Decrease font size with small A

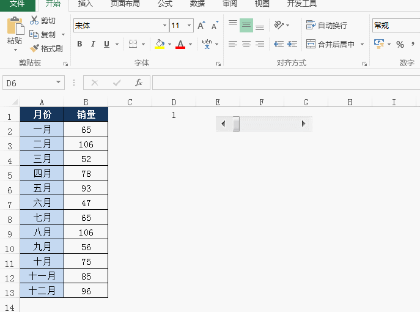click(x=215, y=26)
